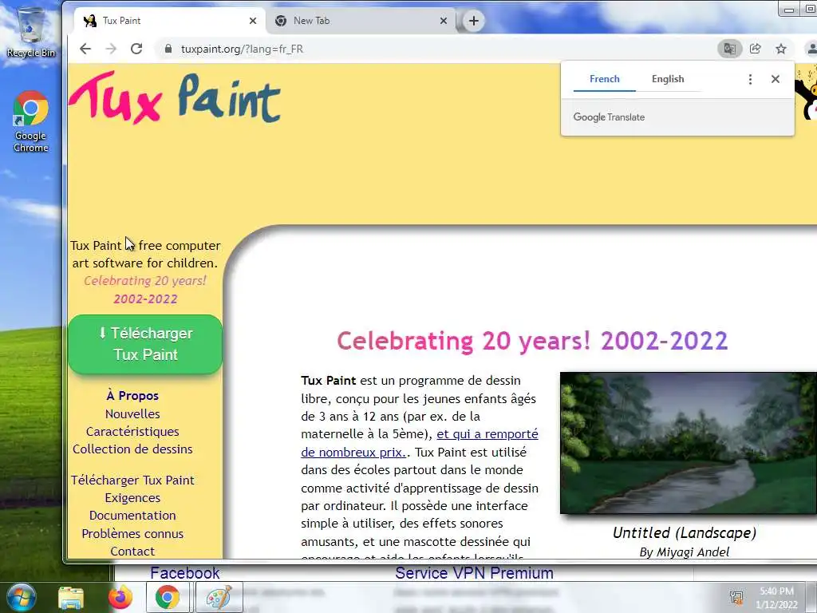Open the Recycle Bin desktop icon
817x613 pixels.
pos(31,31)
